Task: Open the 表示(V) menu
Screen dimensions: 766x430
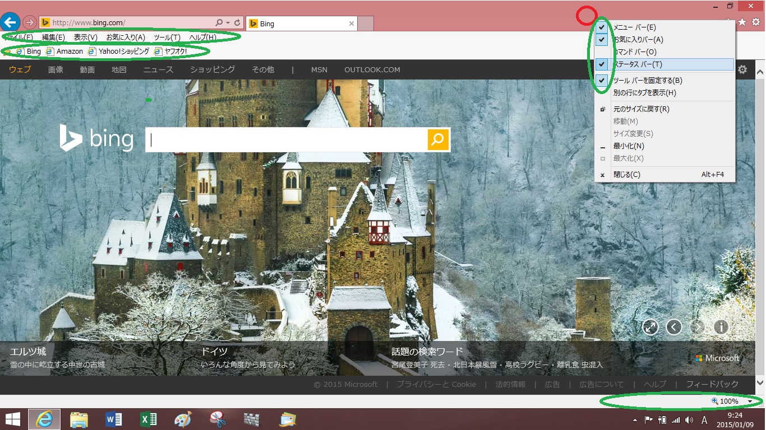Action: (x=86, y=38)
